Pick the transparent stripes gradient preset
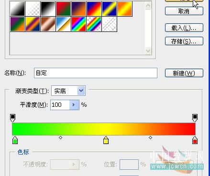 [x=110, y=24]
